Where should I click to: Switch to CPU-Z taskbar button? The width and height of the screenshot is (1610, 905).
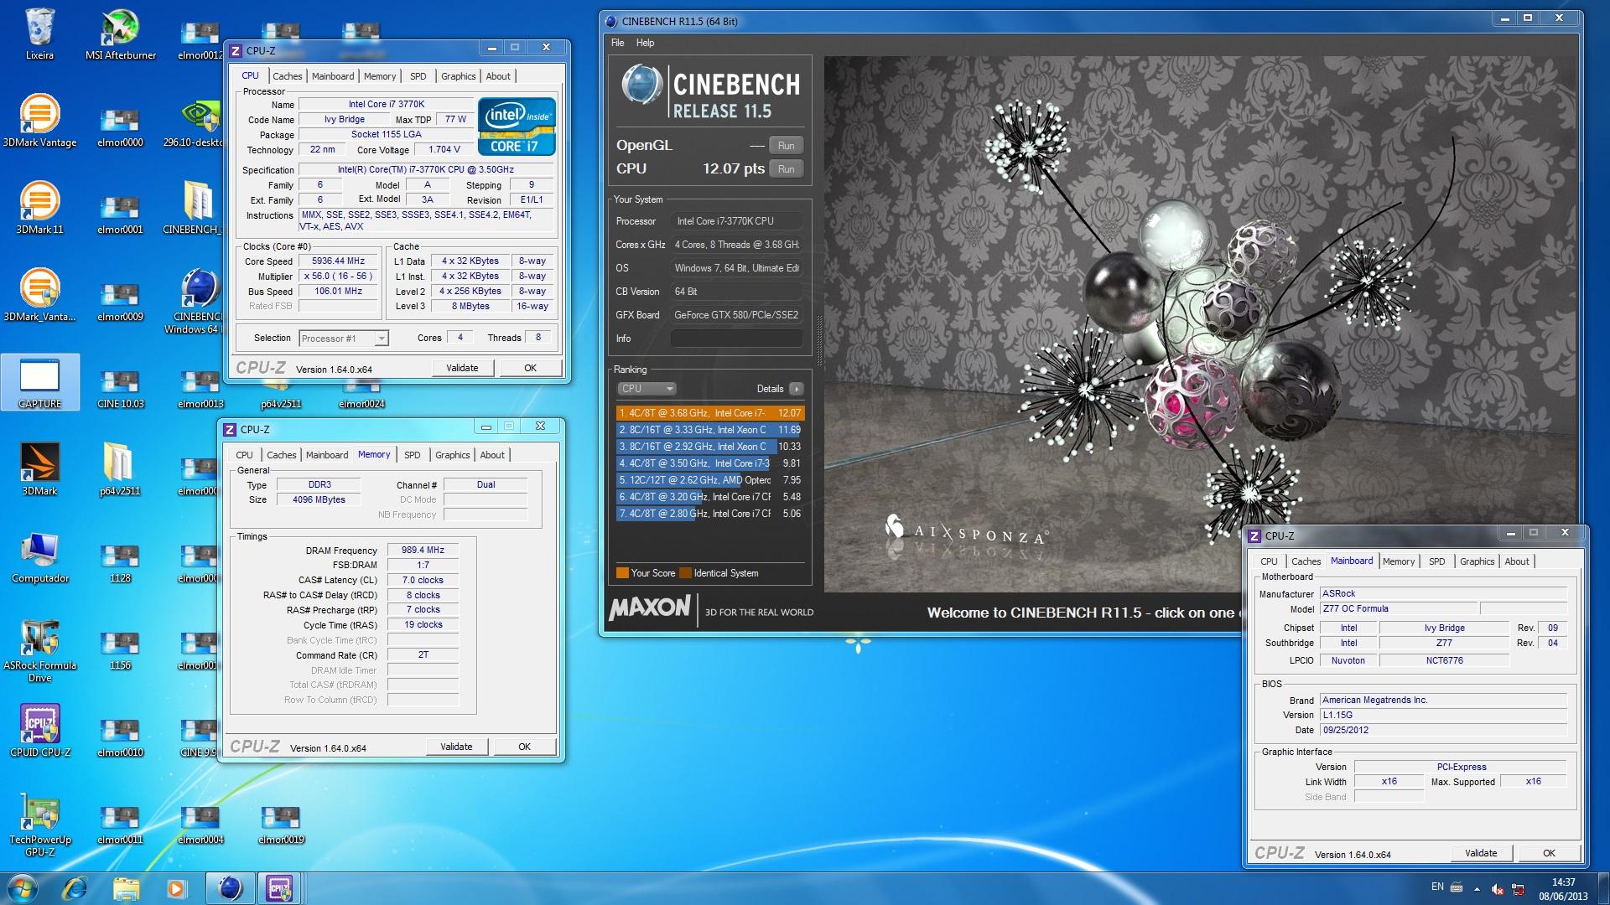pos(279,888)
